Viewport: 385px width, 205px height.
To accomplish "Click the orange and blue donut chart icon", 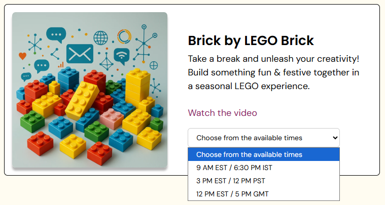I will point(124,36).
